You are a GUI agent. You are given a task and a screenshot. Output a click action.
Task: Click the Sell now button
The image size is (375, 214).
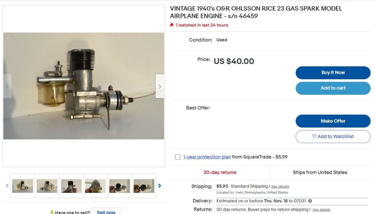pos(106,211)
